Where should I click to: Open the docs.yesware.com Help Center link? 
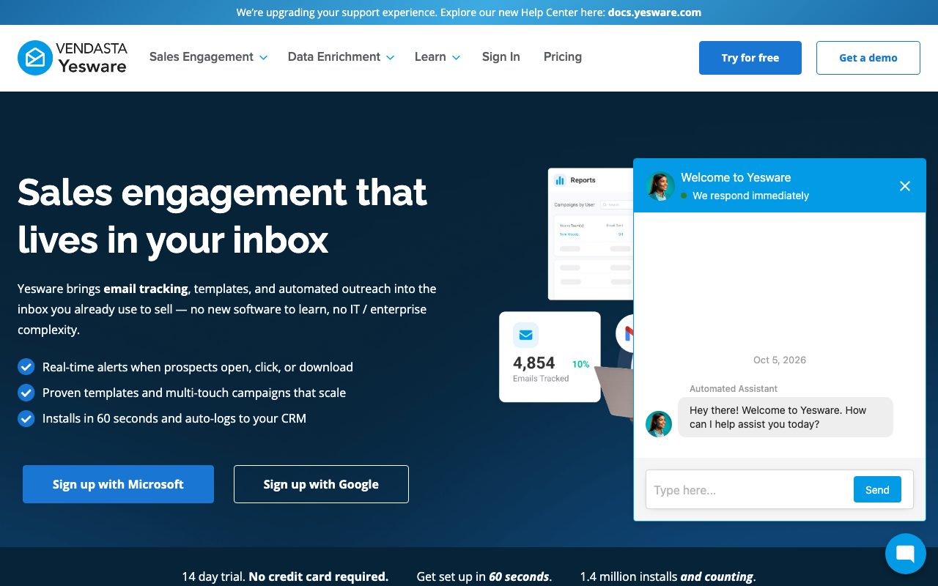654,12
